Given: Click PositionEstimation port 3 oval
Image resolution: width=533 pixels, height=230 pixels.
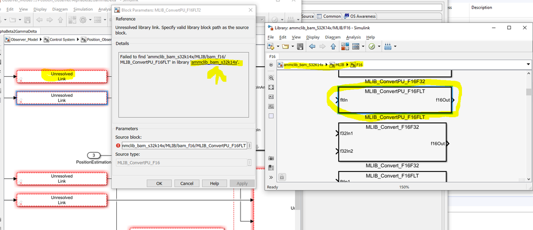Looking at the screenshot, I should (94, 155).
